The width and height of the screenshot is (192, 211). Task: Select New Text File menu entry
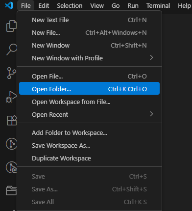(89, 20)
